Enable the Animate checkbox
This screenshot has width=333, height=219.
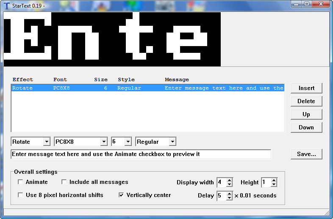click(20, 182)
